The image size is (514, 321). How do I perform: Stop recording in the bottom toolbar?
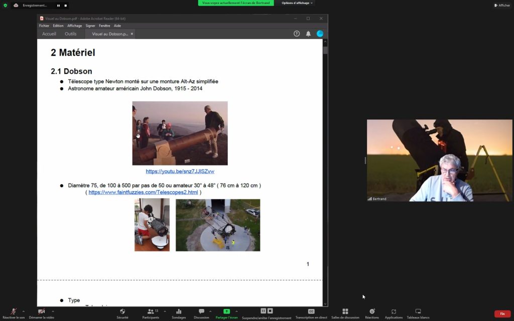point(270,311)
